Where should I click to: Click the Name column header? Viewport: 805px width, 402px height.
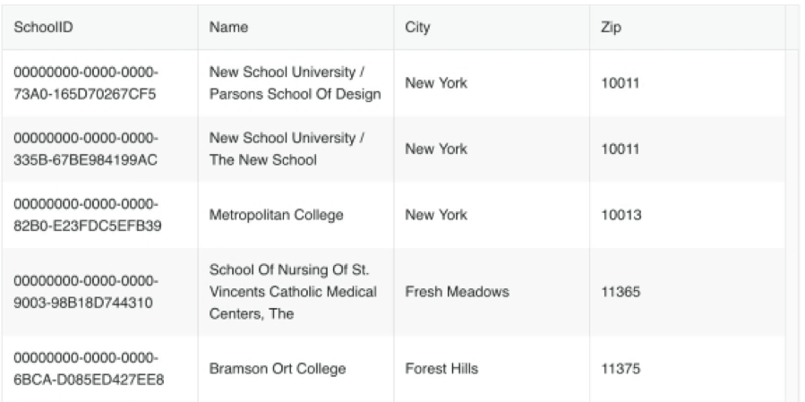click(x=228, y=28)
